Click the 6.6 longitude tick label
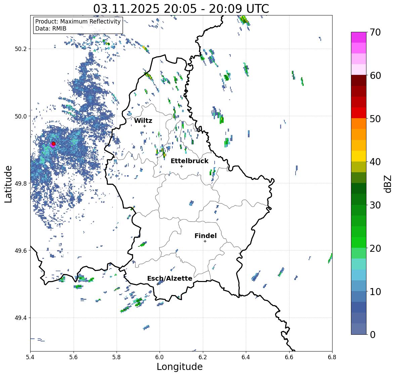The image size is (396, 375). click(289, 357)
